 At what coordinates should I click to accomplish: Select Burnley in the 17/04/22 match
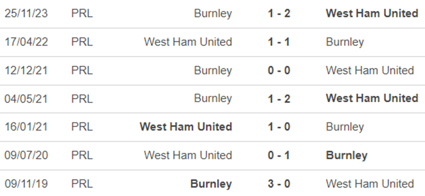345,42
